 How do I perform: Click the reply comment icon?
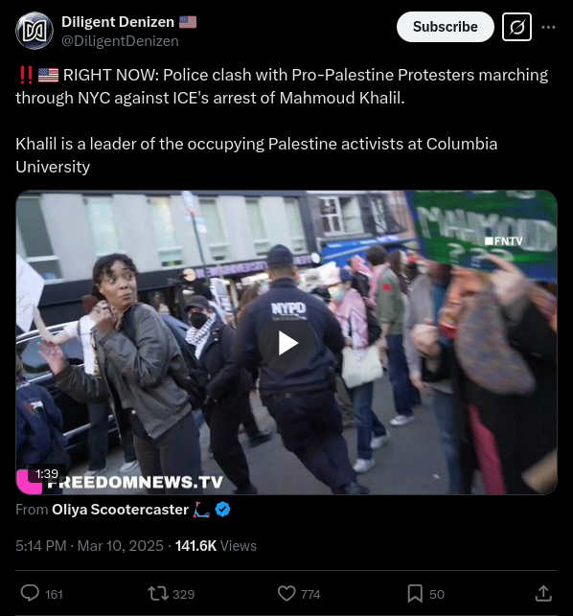pos(30,593)
